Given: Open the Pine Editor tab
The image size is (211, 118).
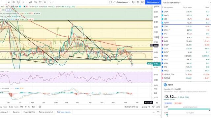Looking at the screenshot, I should pos(29,112).
